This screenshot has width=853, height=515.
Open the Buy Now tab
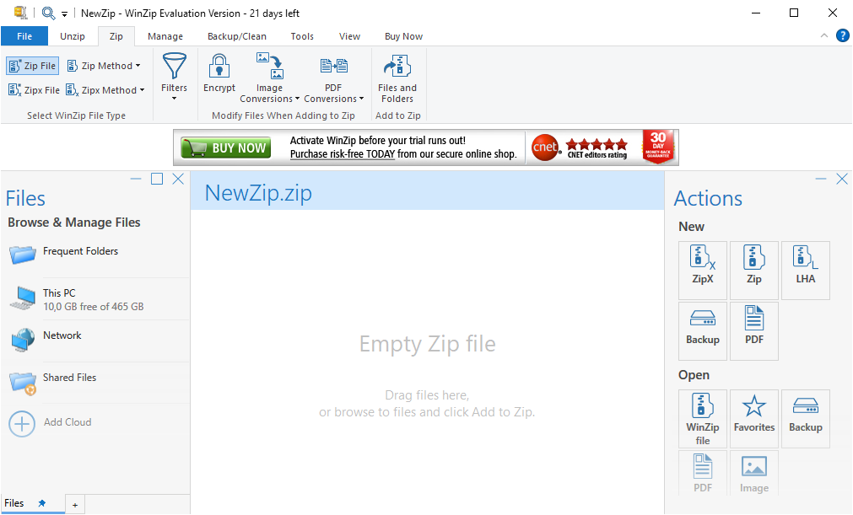tap(403, 36)
